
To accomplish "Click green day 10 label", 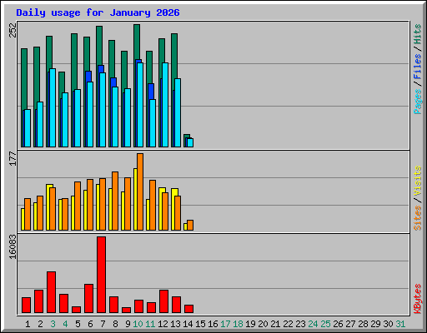I will point(138,324).
